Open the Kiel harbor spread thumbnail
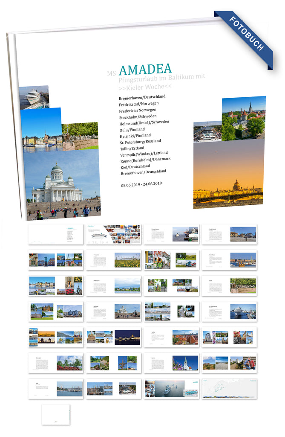 pos(56,389)
